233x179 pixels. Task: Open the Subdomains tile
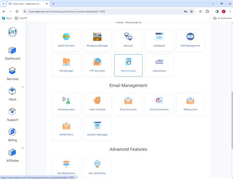[x=159, y=65]
